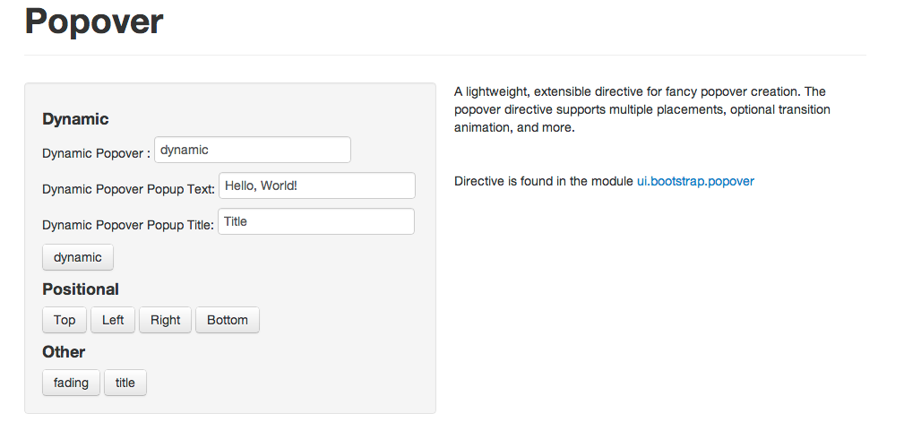Screen dimensions: 904x431
Task: Click the Dynamic Popover Popup Text label
Action: coord(128,189)
